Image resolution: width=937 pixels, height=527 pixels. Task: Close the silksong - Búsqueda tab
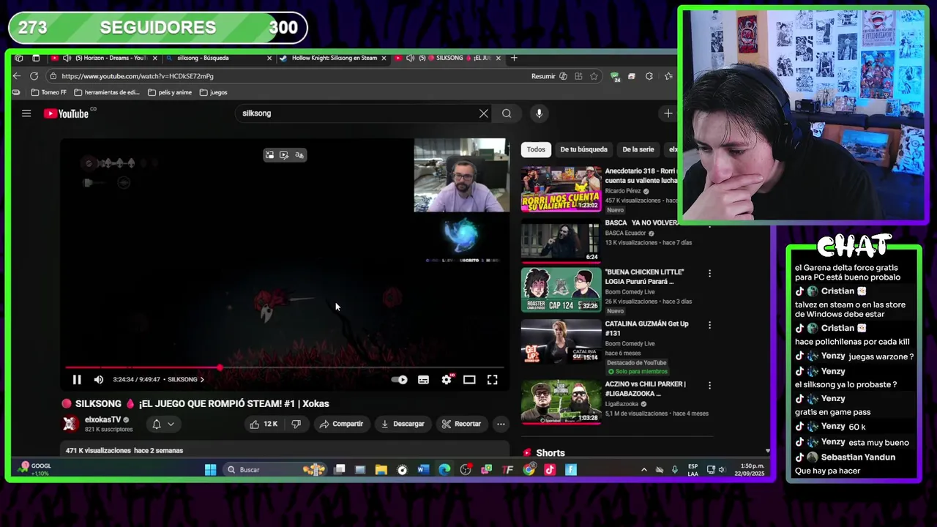[x=269, y=58]
